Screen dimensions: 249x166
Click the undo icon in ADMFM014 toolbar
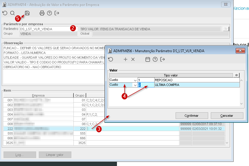tap(5, 13)
